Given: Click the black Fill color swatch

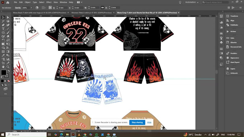Looking at the screenshot, I should 4,72.
